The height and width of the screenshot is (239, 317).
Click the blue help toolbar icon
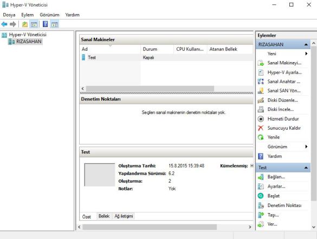pyautogui.click(x=46, y=24)
